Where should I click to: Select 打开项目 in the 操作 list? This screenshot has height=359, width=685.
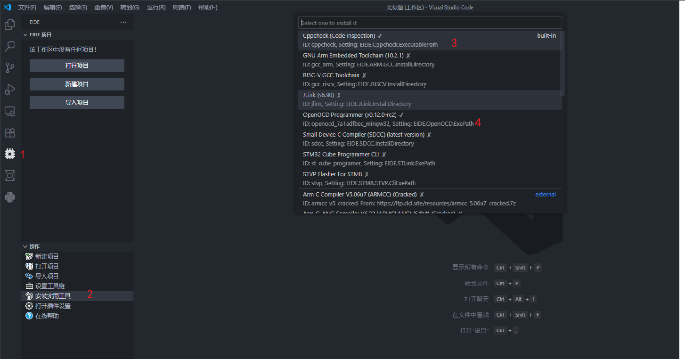[77, 266]
